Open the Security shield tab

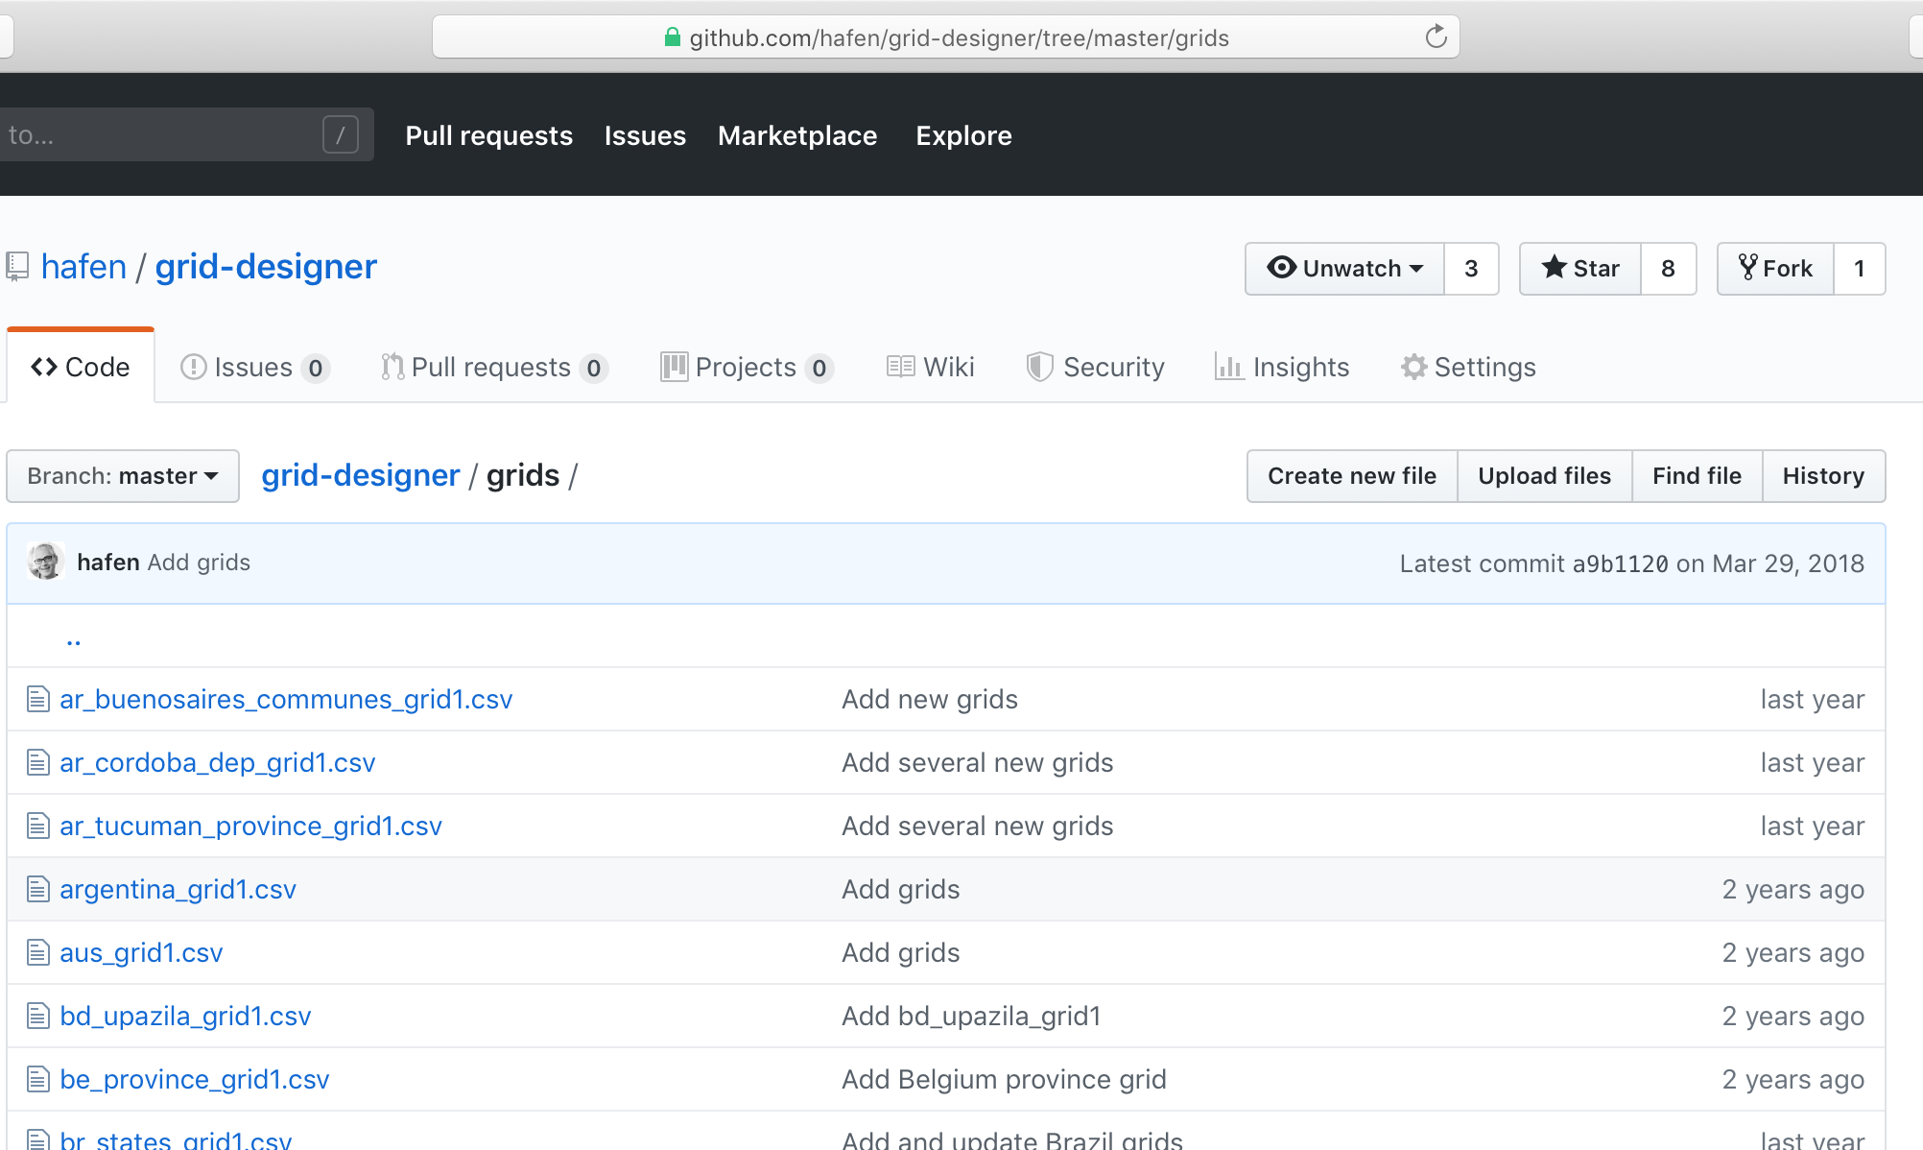1095,367
